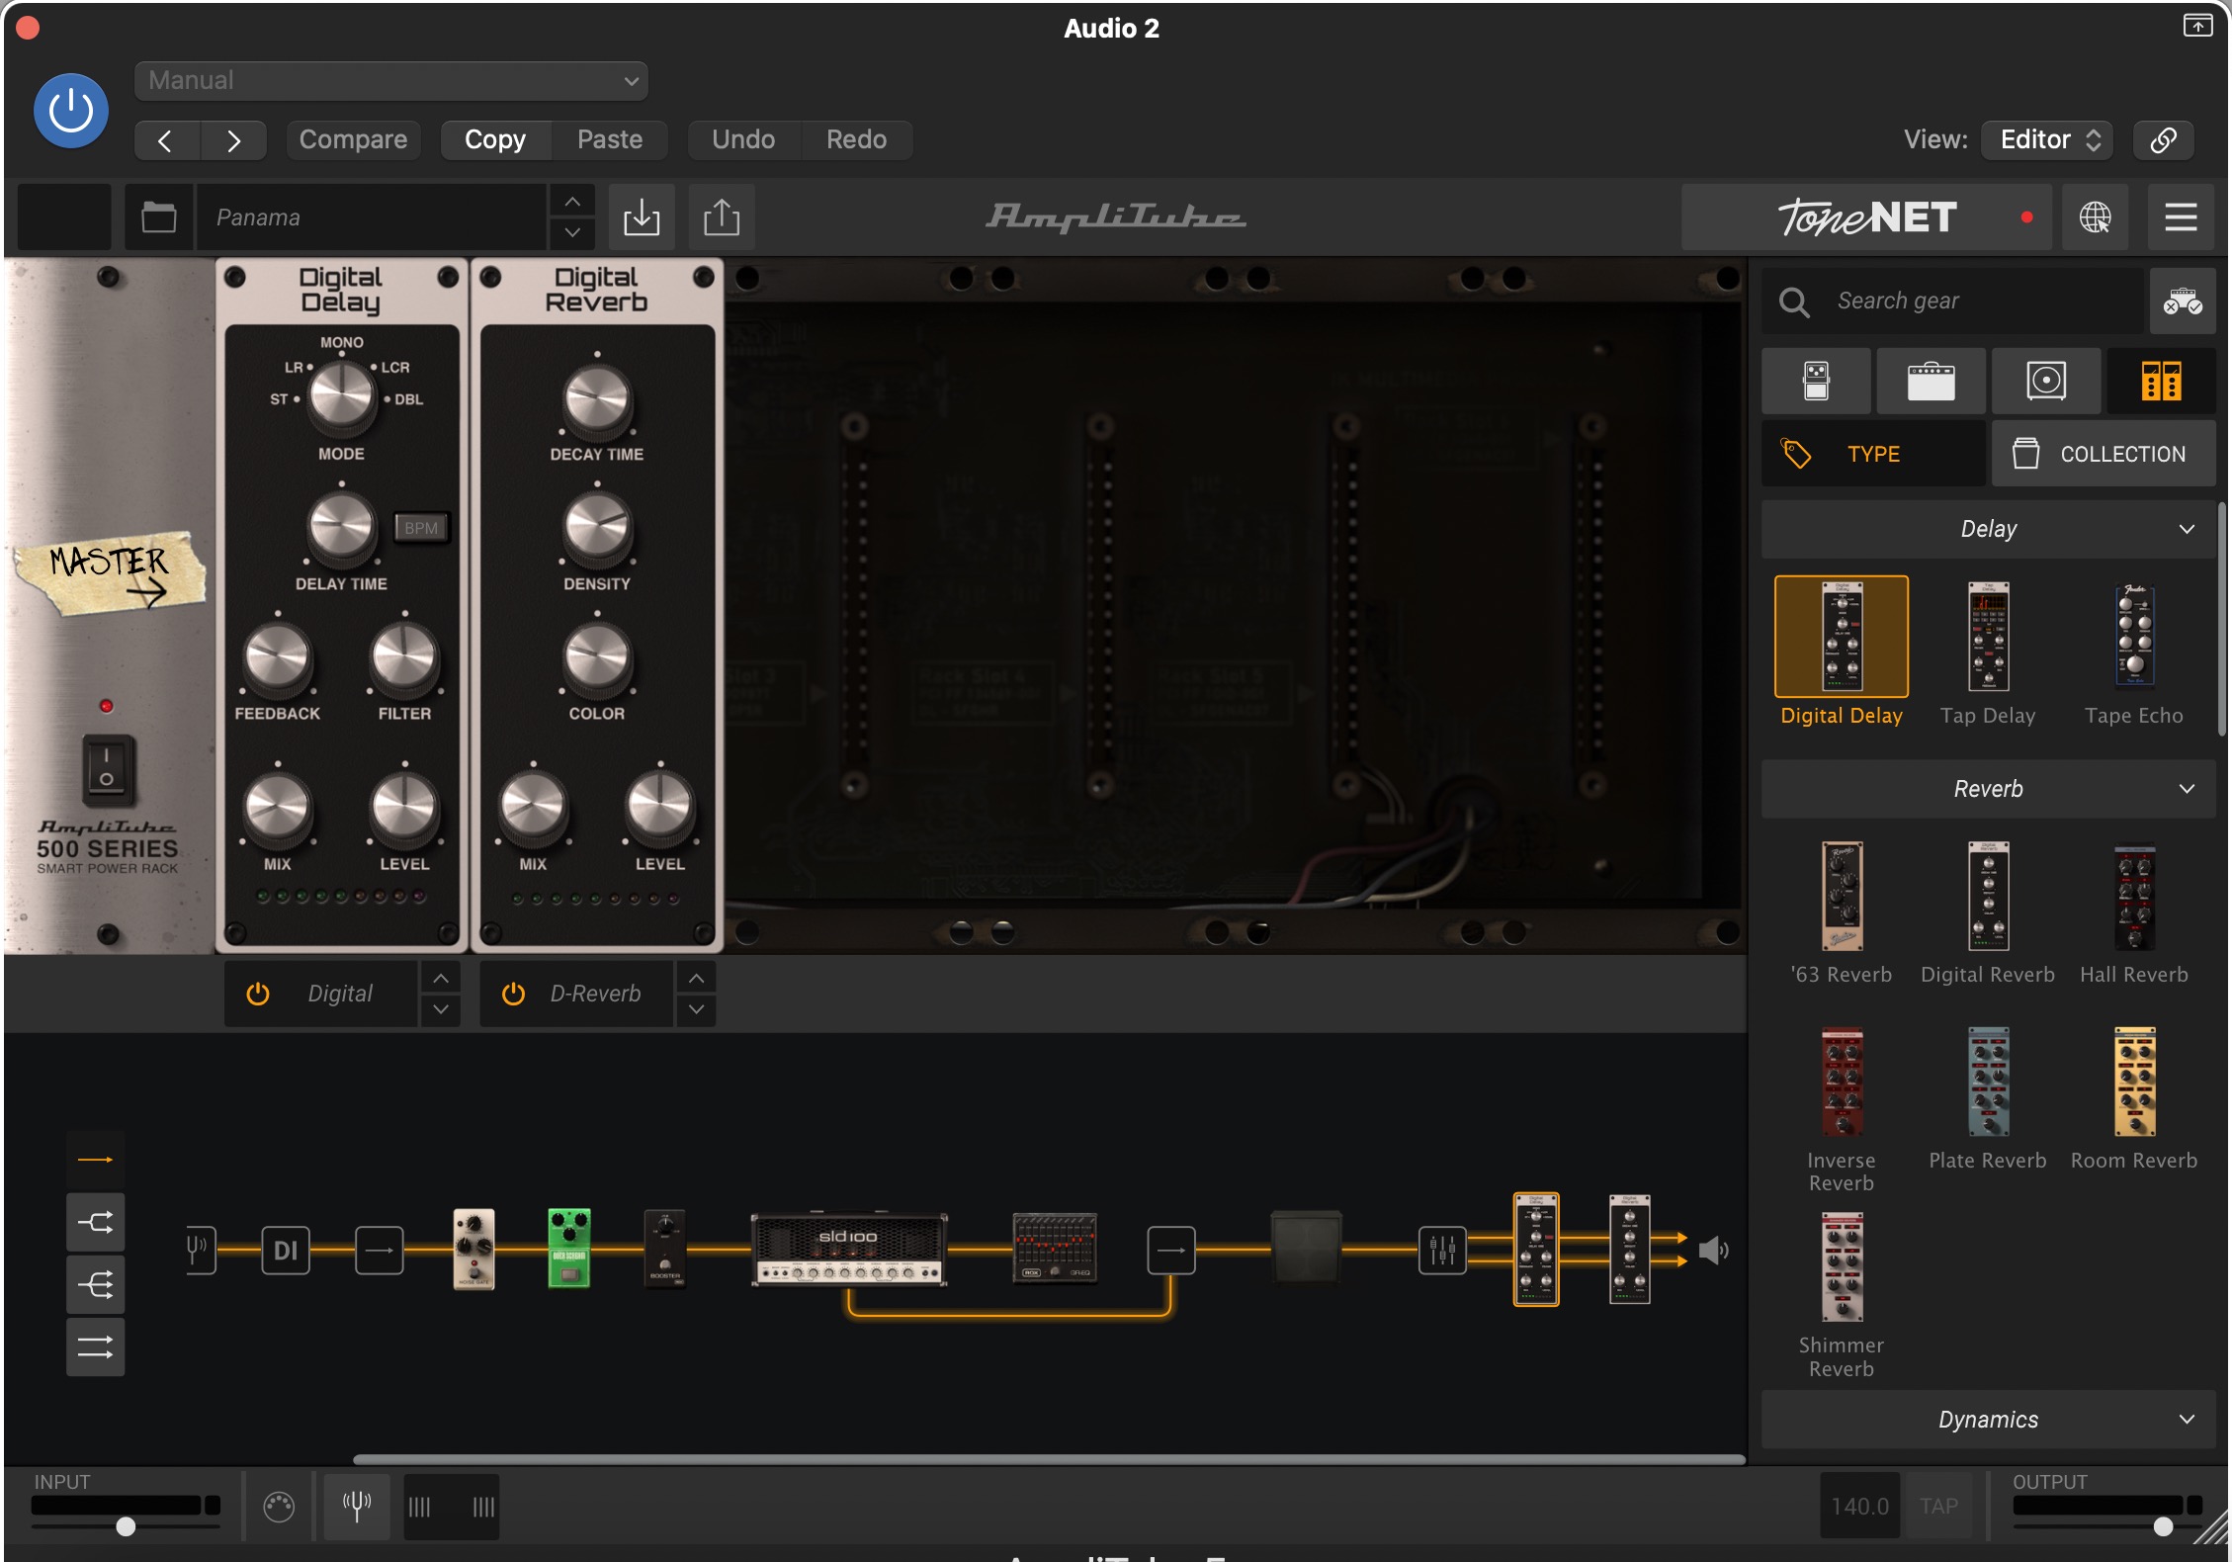Move Digital slot up with arrow

[441, 979]
